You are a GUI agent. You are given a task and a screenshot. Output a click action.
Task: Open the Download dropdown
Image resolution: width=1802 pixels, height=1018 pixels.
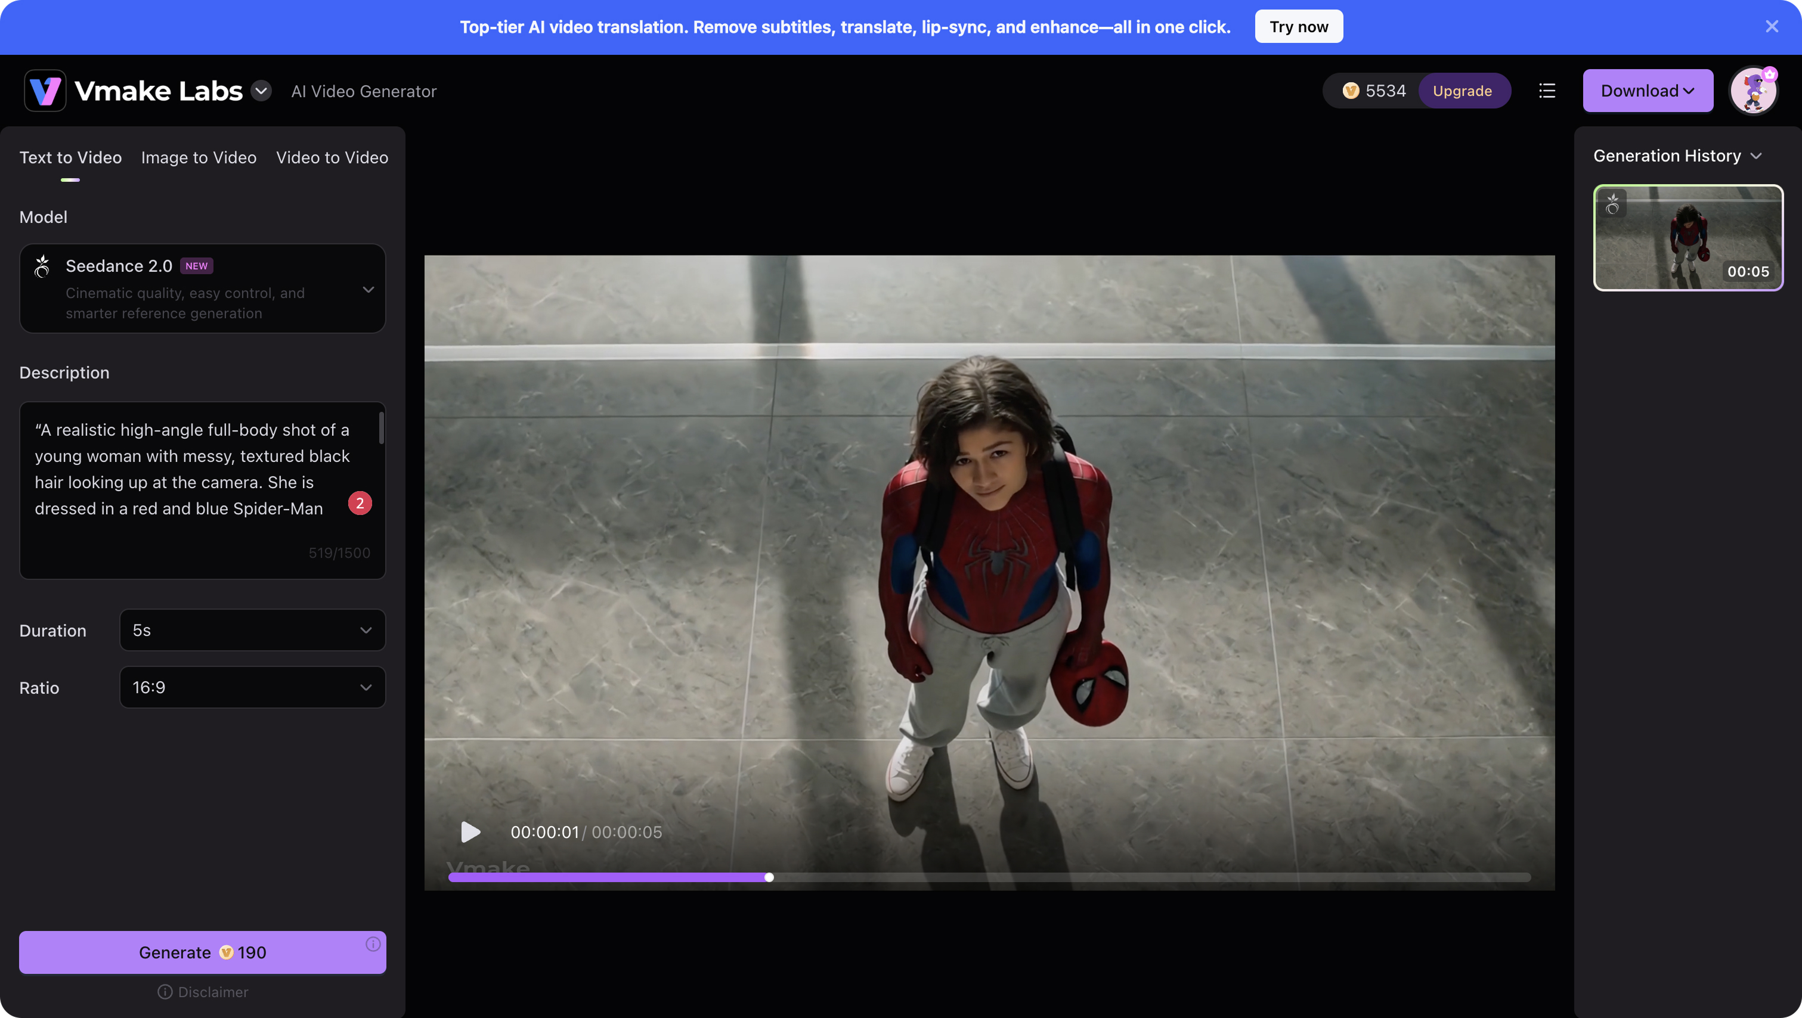pyautogui.click(x=1648, y=91)
